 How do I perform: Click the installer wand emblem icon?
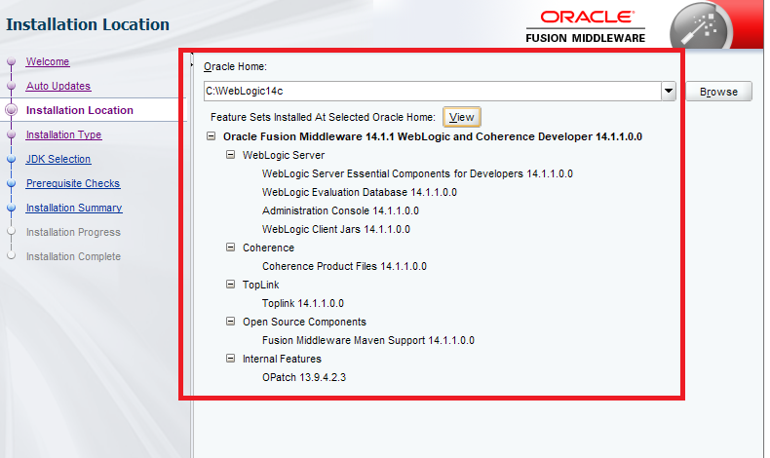tap(701, 25)
